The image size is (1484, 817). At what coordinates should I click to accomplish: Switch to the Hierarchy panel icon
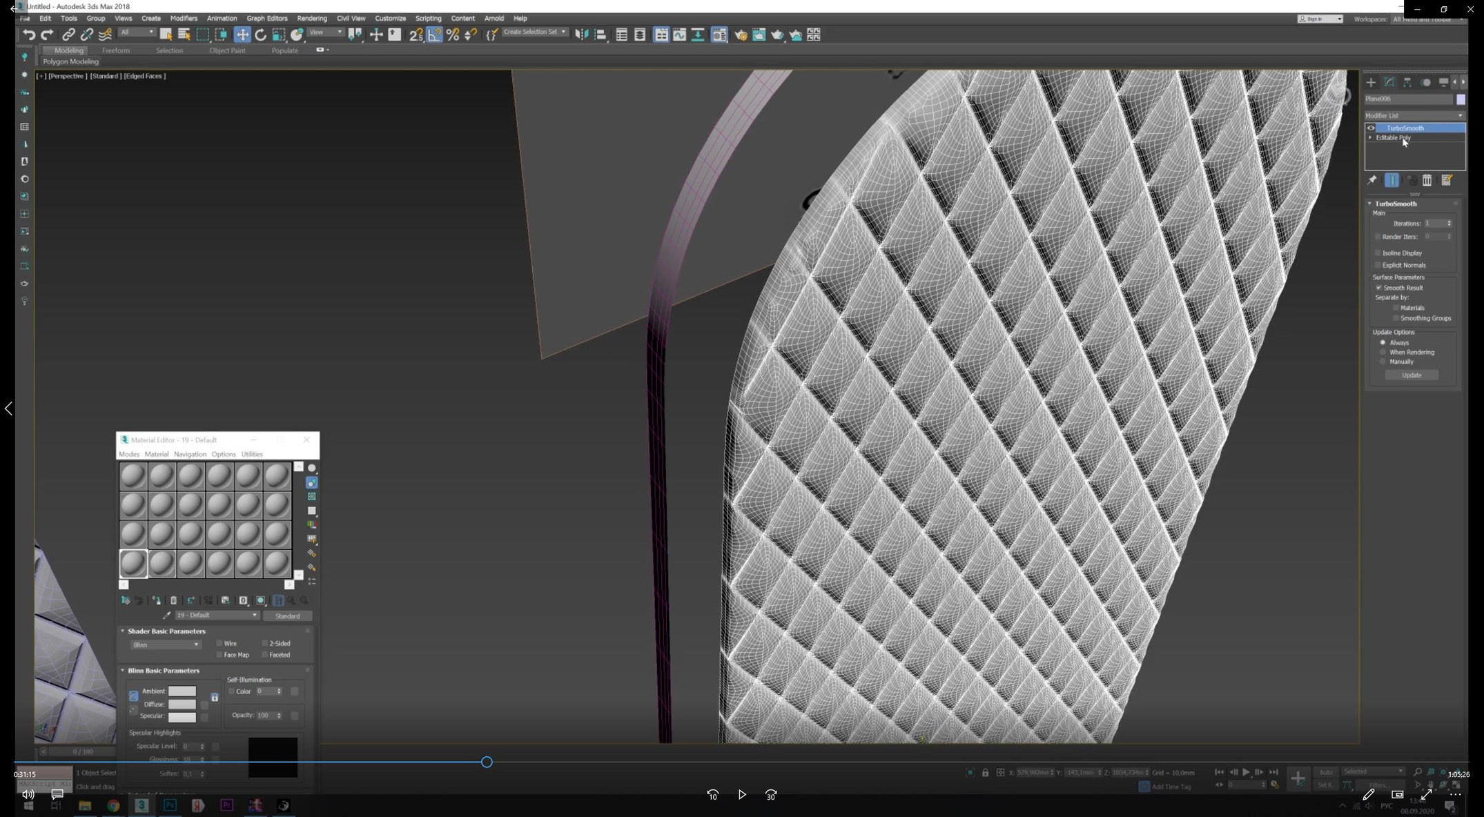pos(1407,82)
